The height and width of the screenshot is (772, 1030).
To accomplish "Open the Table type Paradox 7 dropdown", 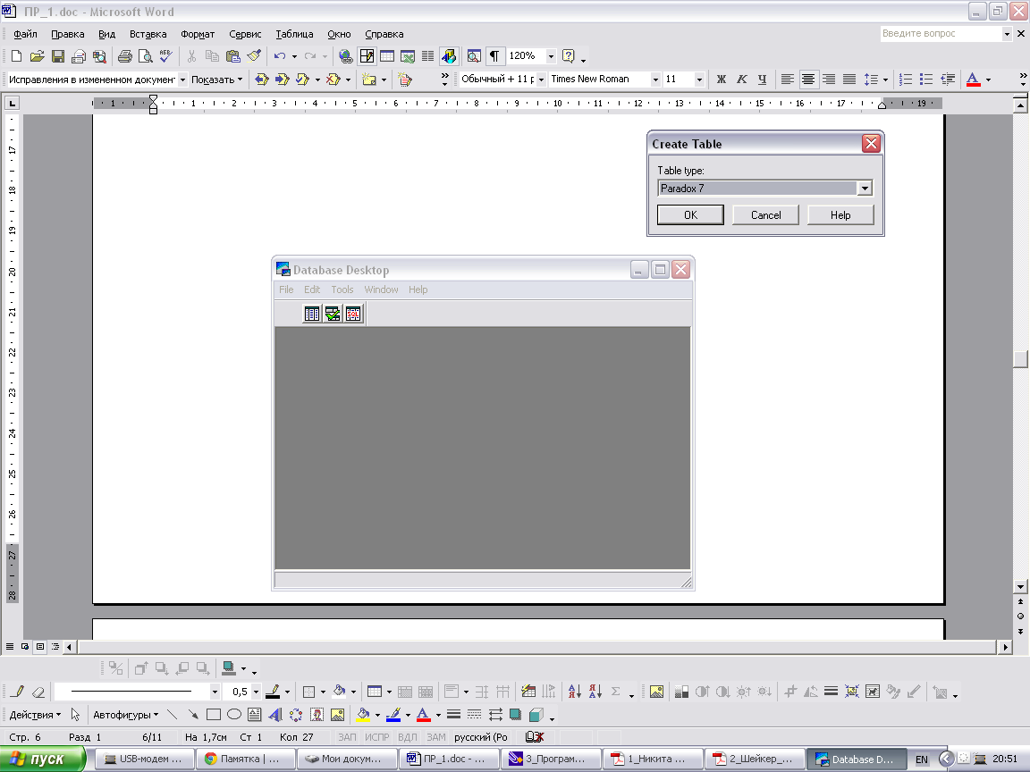I will pyautogui.click(x=865, y=189).
